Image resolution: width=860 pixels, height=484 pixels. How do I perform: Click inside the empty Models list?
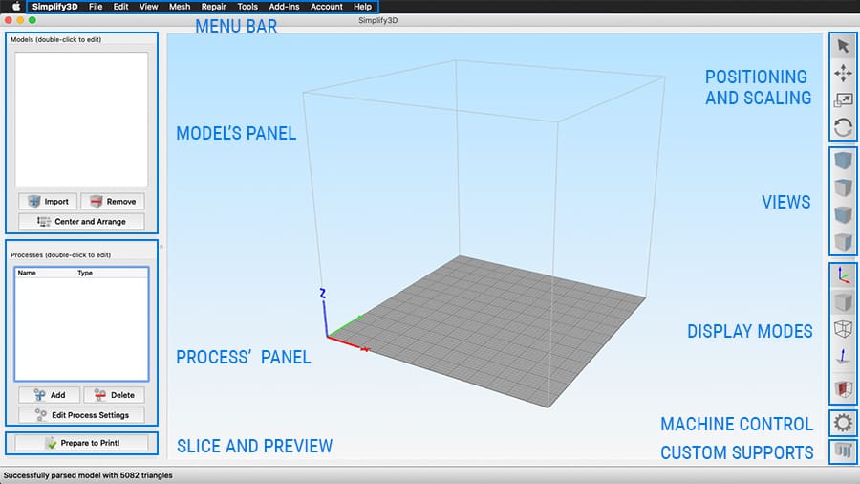tap(81, 120)
